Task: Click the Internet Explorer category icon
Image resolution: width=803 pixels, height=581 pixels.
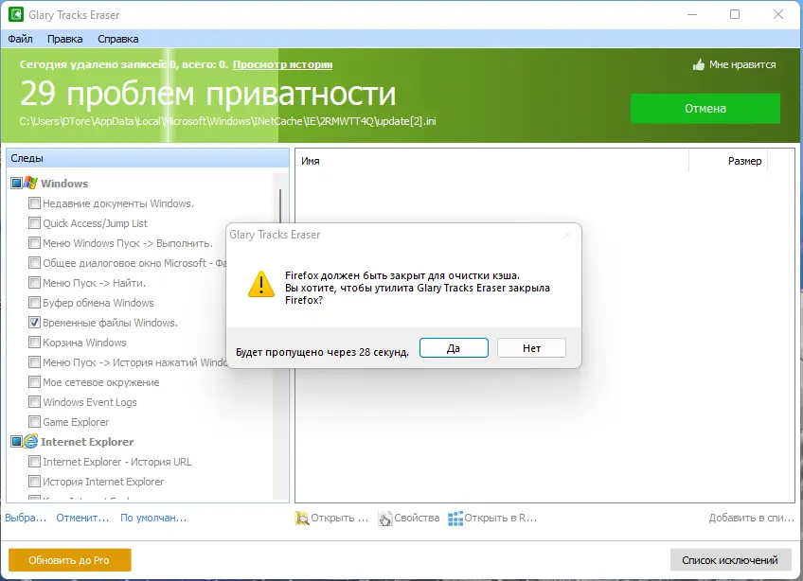Action: tap(30, 441)
